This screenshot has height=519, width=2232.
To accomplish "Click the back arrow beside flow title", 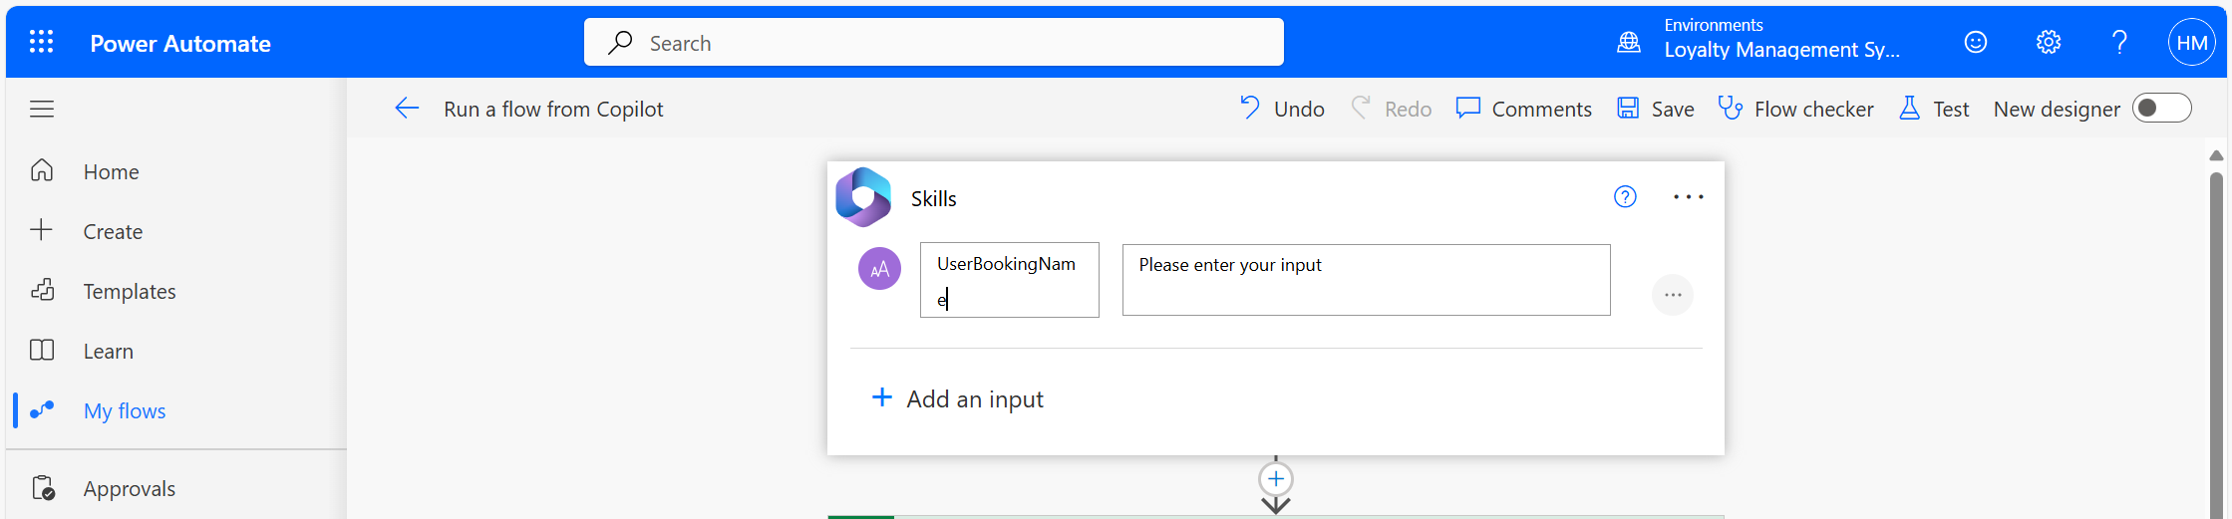I will [407, 109].
